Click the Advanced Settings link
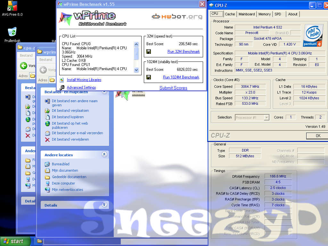328x246 pixels. tap(81, 87)
